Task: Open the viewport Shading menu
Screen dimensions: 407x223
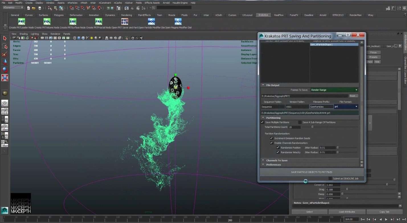Action: click(23, 34)
